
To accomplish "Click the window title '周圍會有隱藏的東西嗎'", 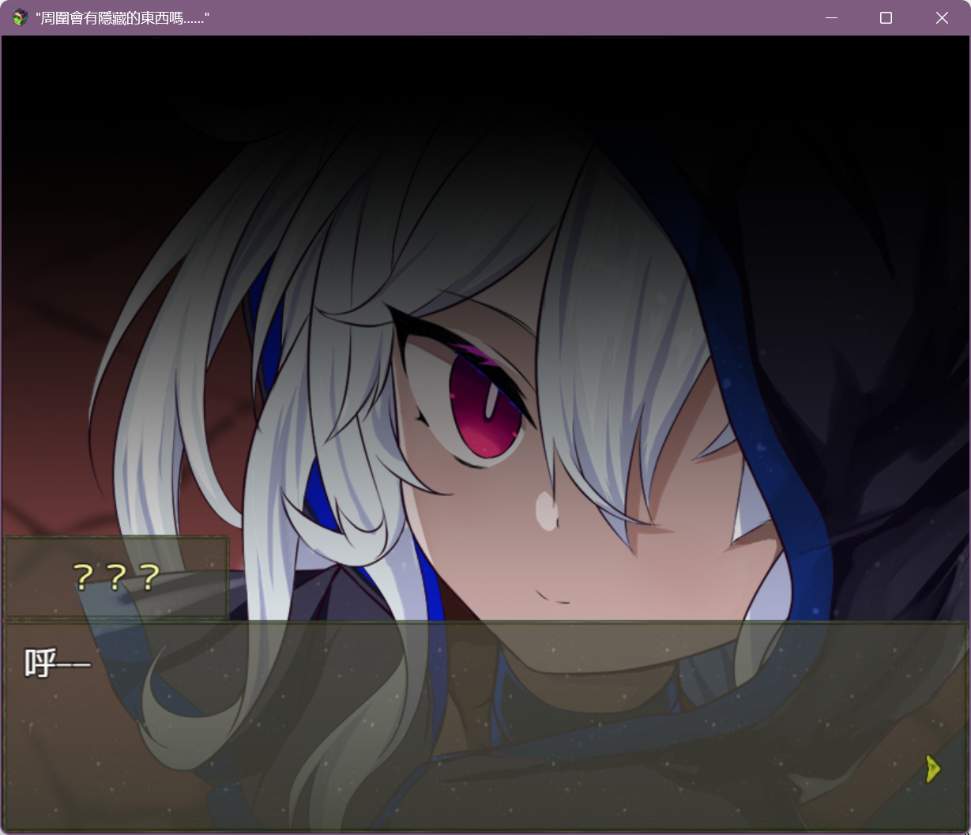I will pyautogui.click(x=122, y=17).
